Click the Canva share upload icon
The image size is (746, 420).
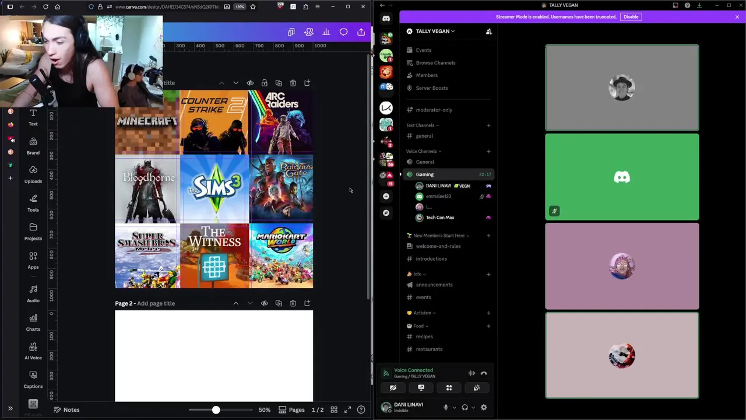361,32
